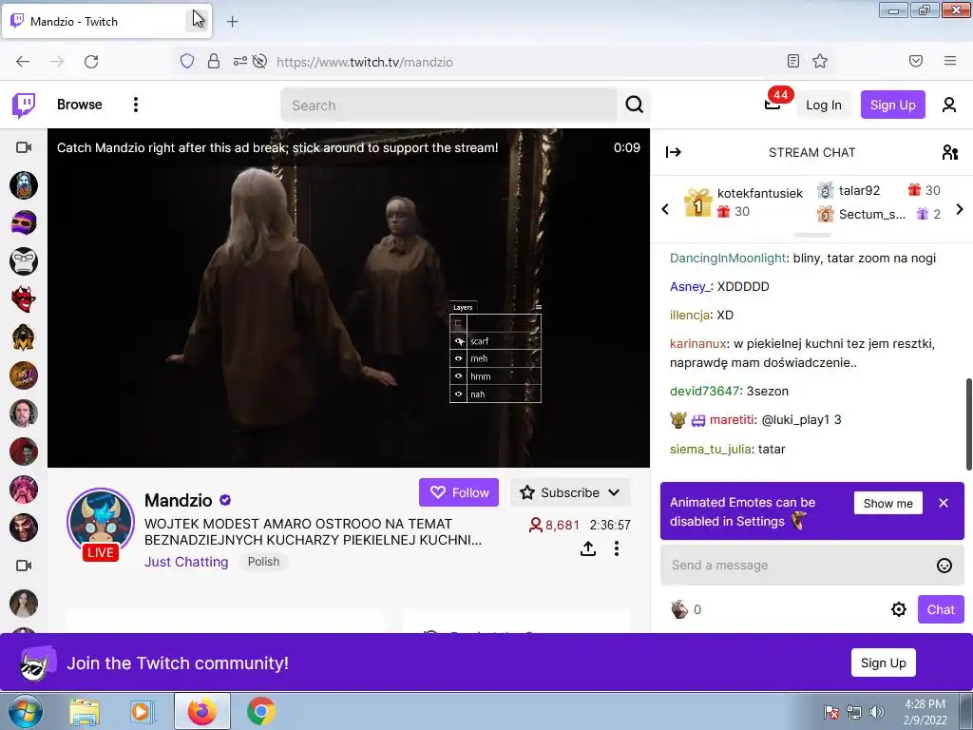Open a new browser tab

pyautogui.click(x=232, y=22)
